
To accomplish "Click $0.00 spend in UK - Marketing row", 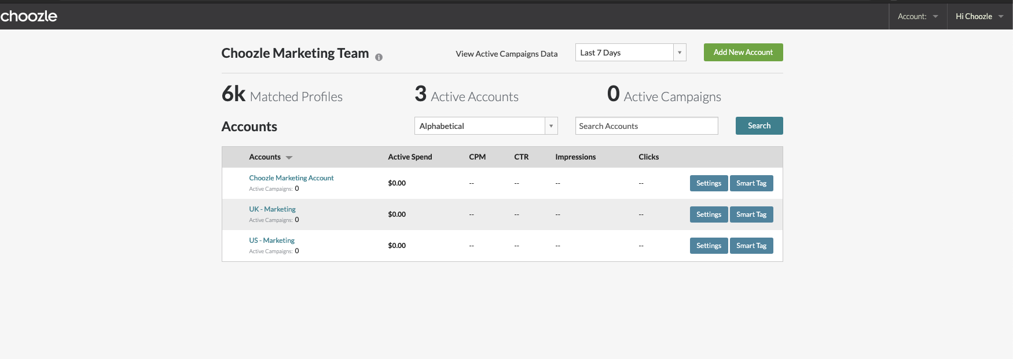I will click(x=397, y=214).
